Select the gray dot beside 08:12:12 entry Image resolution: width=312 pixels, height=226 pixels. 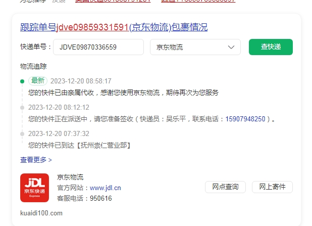[x=22, y=108]
